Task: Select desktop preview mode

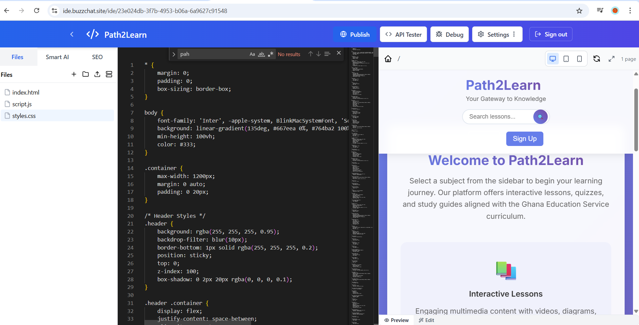Action: pyautogui.click(x=553, y=59)
